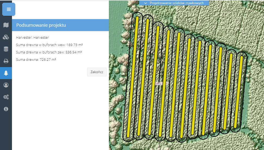Select the active tree forest icon

click(x=6, y=73)
